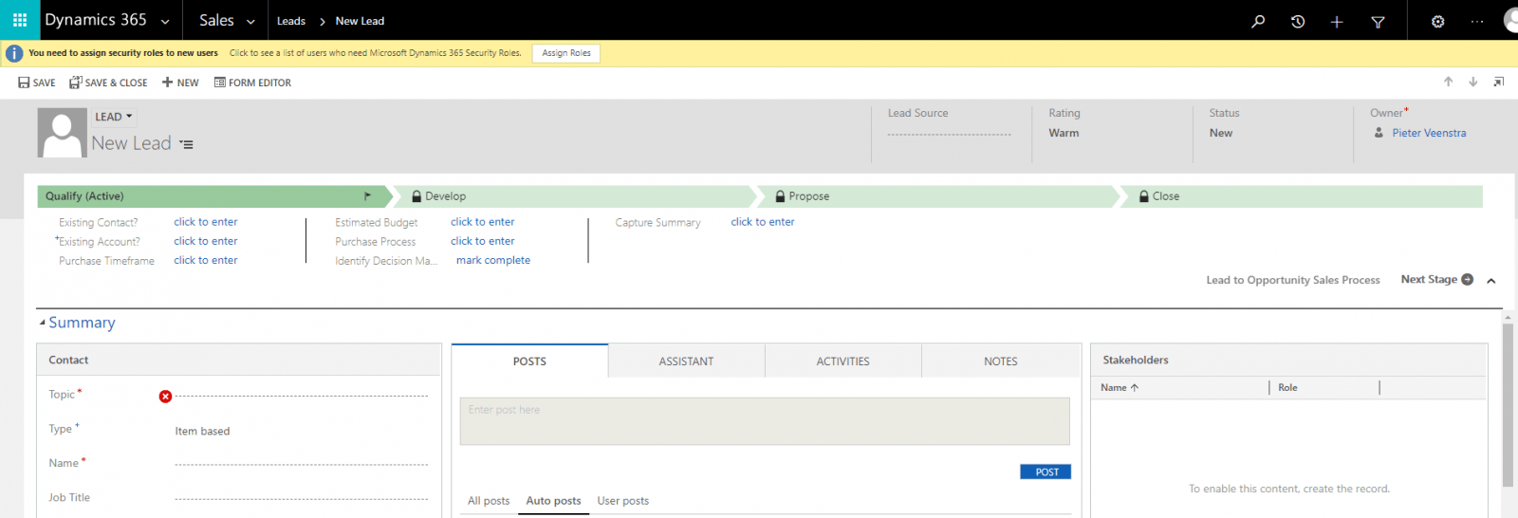The height and width of the screenshot is (518, 1518).
Task: Click the Enter post here box
Action: click(x=765, y=421)
